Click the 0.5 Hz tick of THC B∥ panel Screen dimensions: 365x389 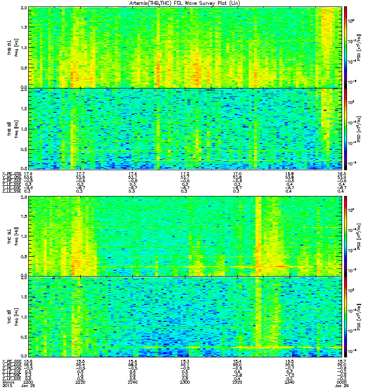24,337
